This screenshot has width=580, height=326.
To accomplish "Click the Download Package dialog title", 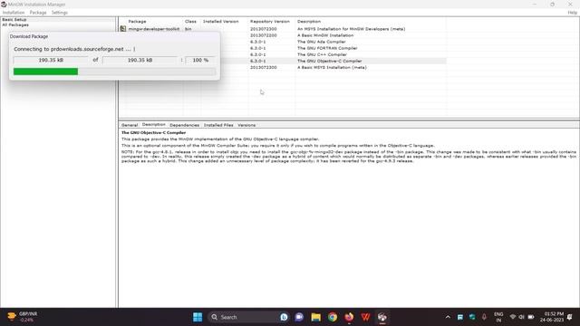I will (x=29, y=36).
